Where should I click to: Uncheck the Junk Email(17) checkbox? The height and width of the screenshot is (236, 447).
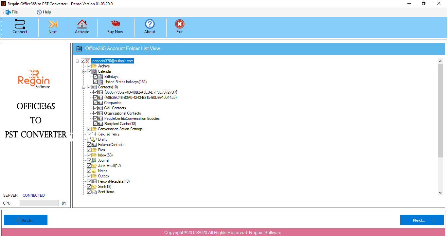89,166
